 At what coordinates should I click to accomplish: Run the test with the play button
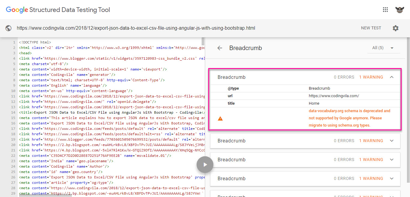point(205,164)
